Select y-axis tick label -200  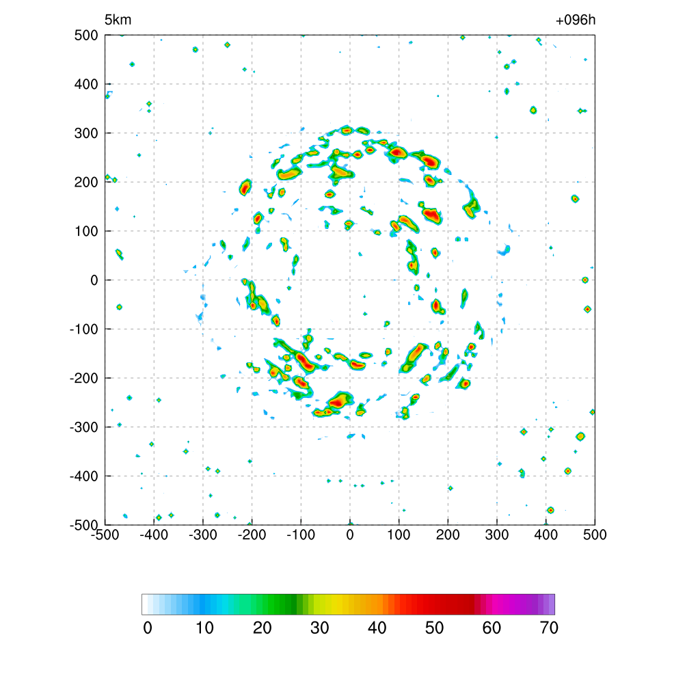click(x=84, y=378)
